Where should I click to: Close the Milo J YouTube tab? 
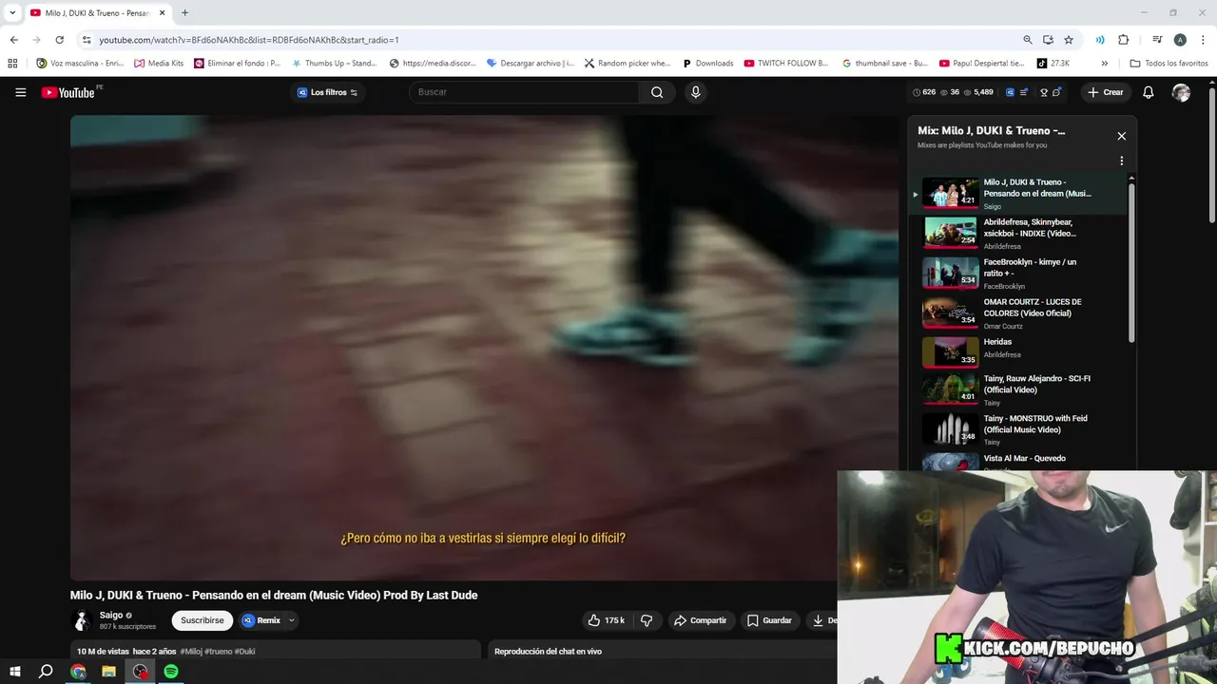(163, 12)
